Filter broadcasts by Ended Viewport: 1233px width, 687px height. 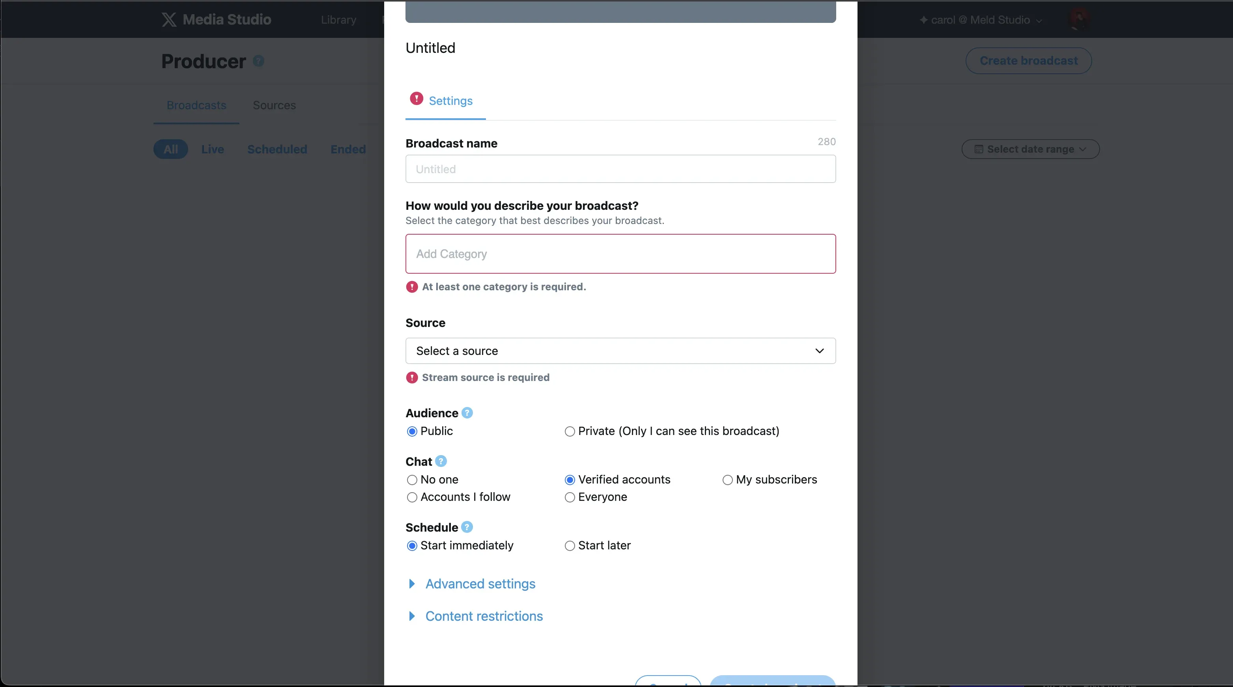pos(348,149)
